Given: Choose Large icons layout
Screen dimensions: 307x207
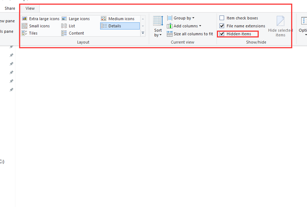Looking at the screenshot, I should click(76, 19).
